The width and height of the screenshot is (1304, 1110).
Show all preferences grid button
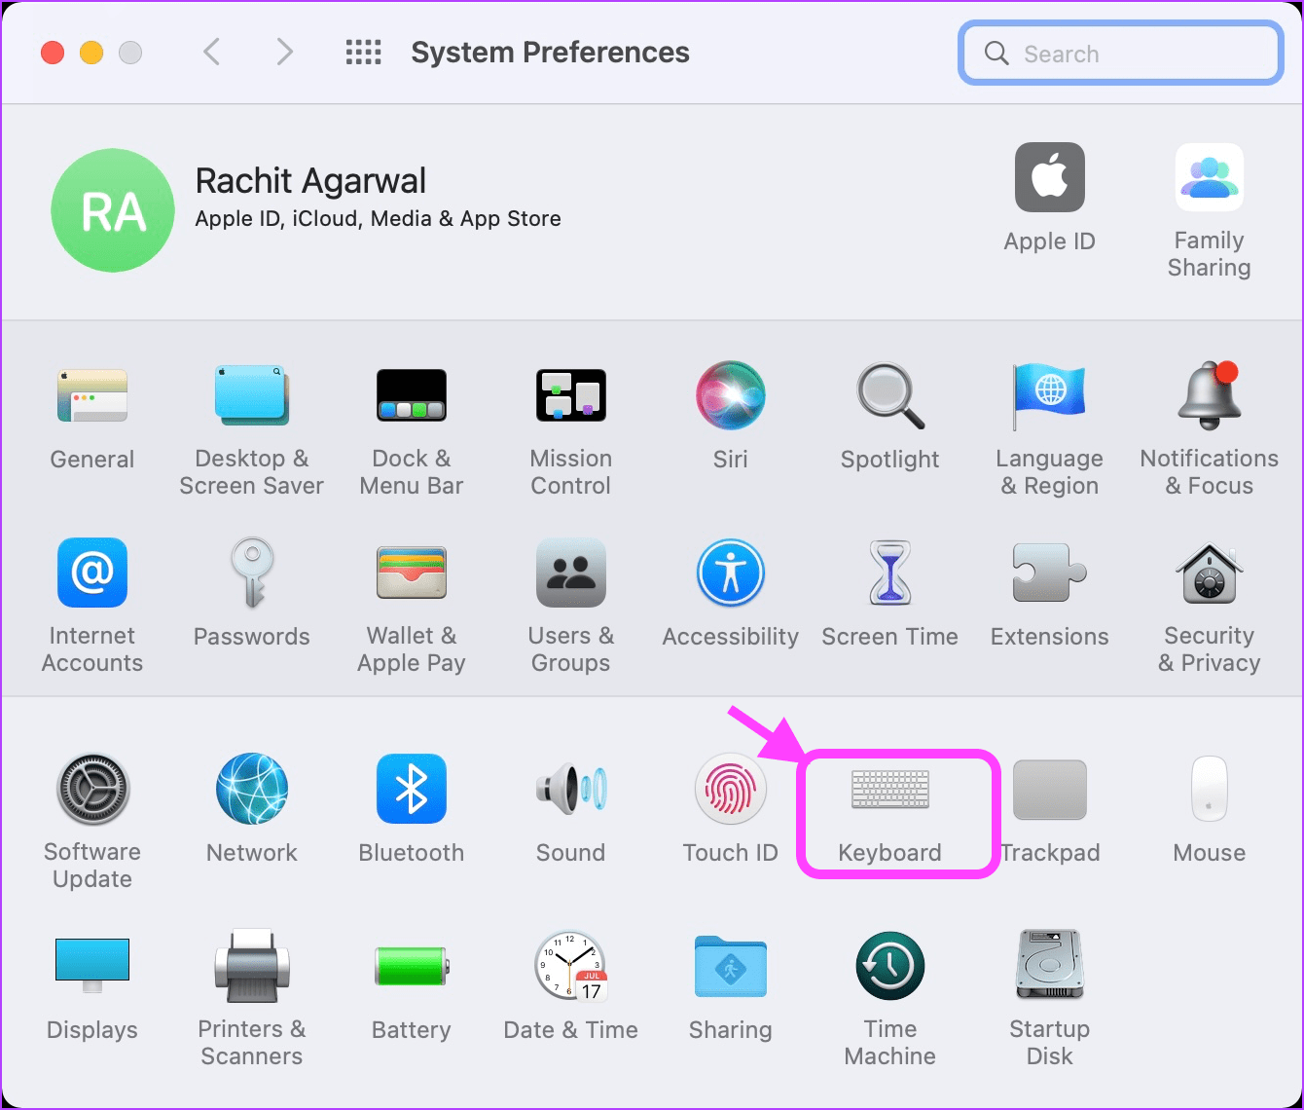[364, 52]
